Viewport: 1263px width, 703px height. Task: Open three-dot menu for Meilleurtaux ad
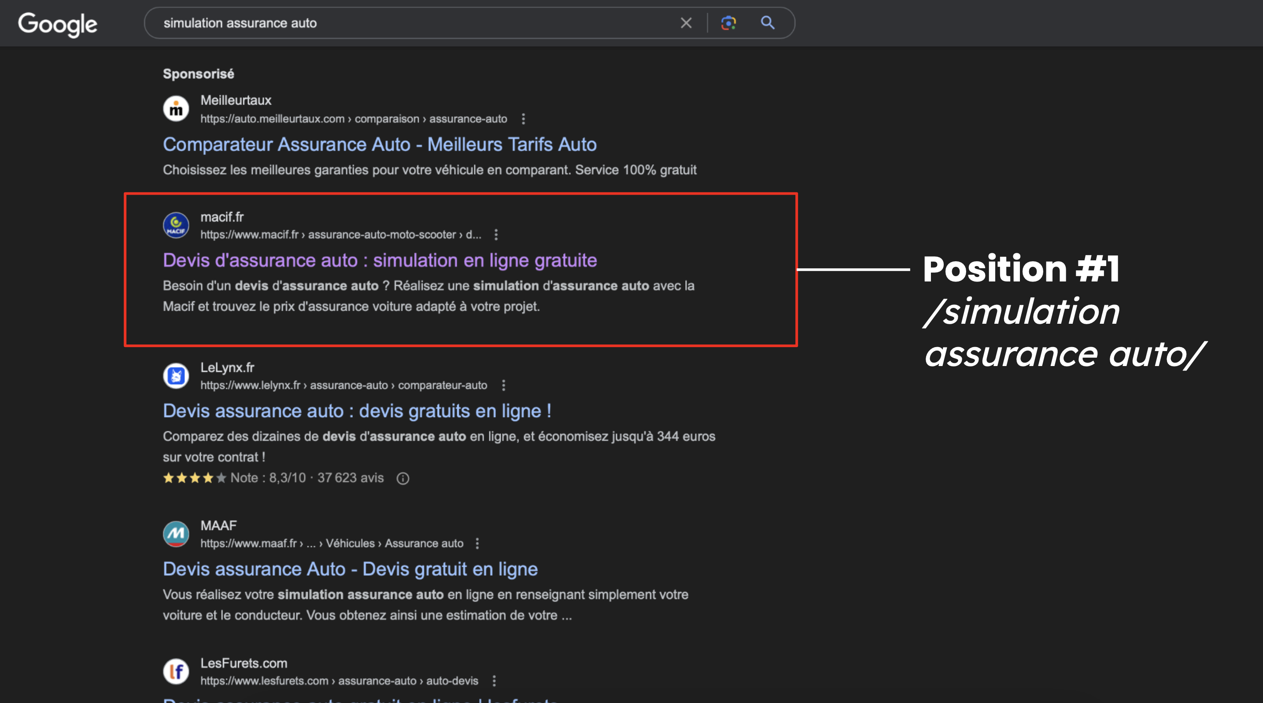pos(523,119)
